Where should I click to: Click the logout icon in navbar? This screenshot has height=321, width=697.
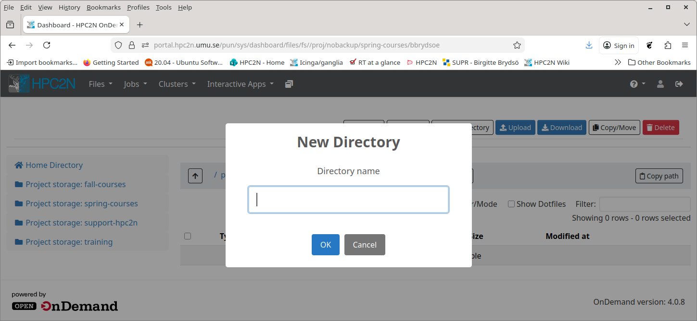(x=679, y=83)
